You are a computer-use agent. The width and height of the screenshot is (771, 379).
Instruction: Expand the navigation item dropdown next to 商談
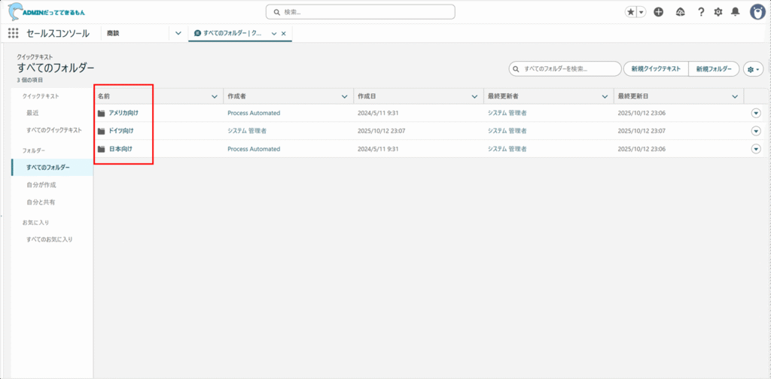(178, 33)
